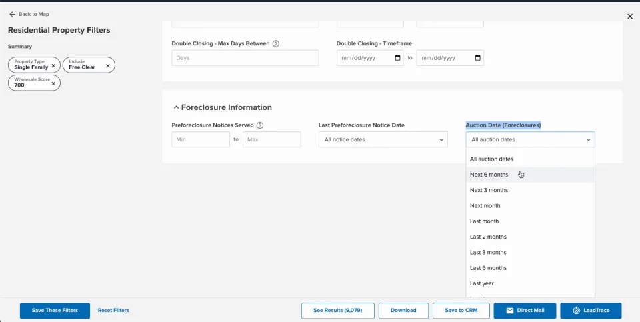
Task: Click the LeadTrace button label
Action: [596, 311]
